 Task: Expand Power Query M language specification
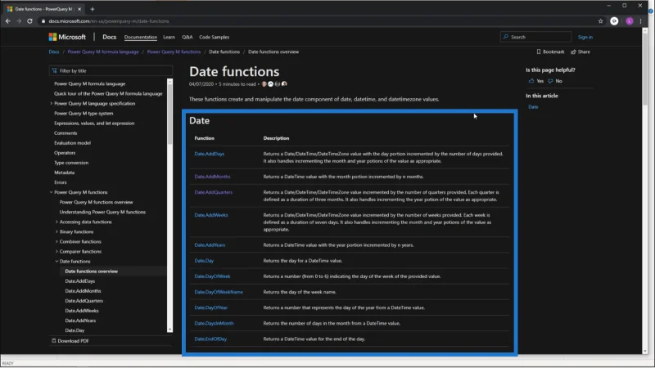click(52, 104)
